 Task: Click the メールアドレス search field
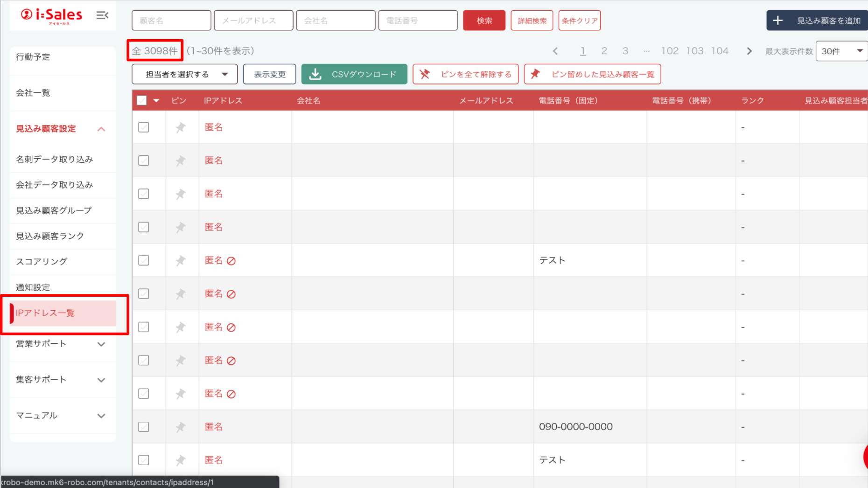(253, 21)
